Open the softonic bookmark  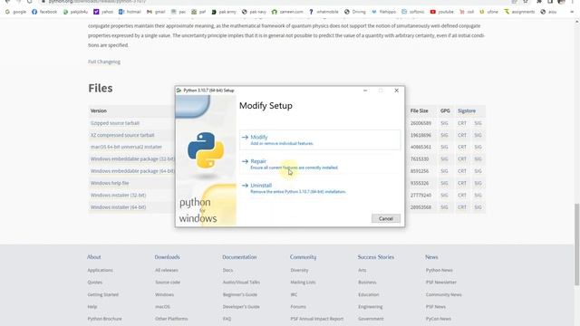(x=413, y=12)
